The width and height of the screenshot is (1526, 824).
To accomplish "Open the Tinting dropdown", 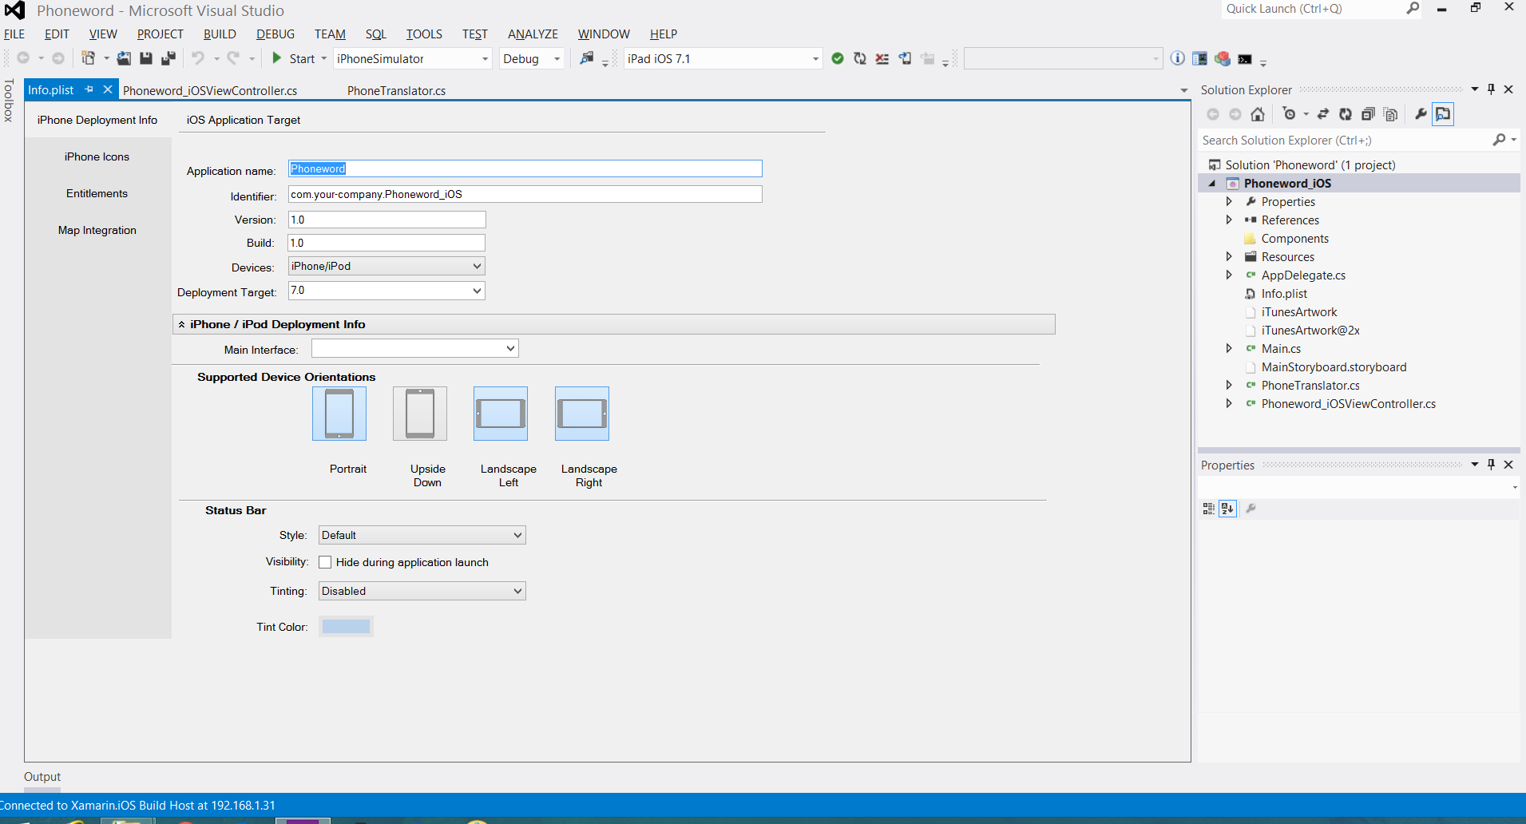I will click(422, 591).
